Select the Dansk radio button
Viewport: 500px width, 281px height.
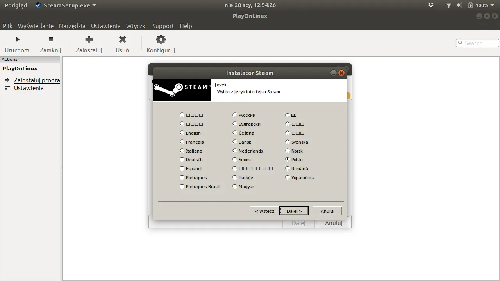click(235, 142)
